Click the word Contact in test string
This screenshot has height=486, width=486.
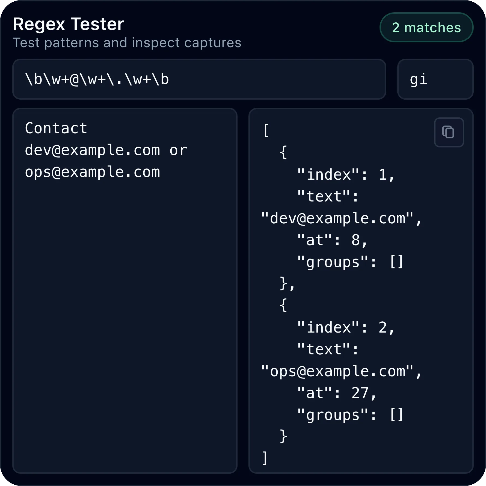point(56,128)
